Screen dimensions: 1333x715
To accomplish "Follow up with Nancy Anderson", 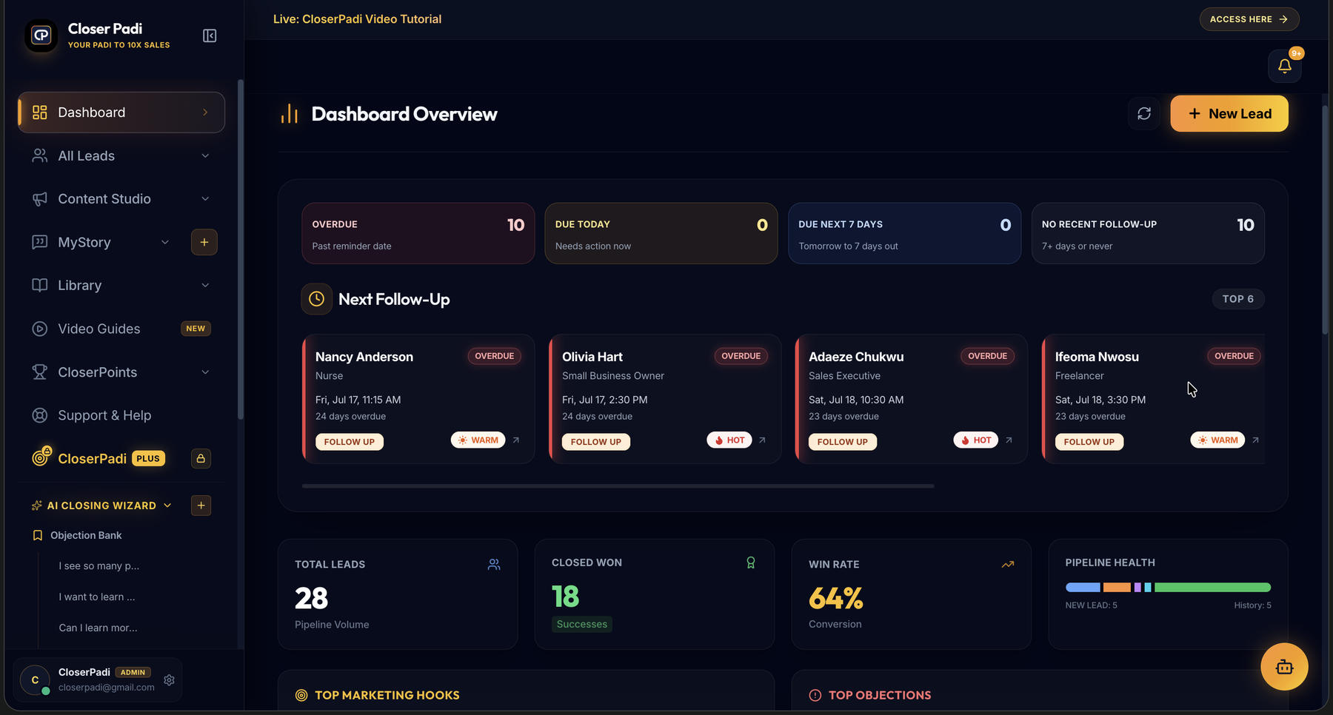I will pos(350,442).
